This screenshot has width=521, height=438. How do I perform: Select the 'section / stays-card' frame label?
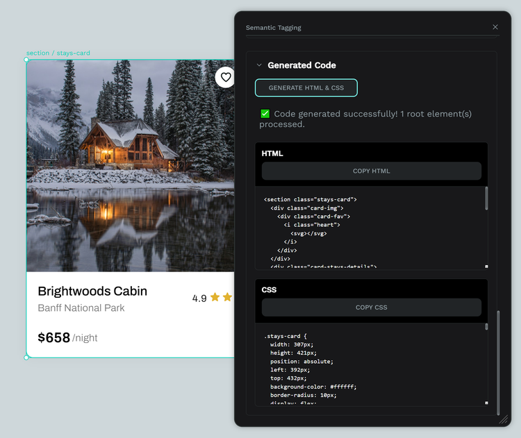click(x=58, y=53)
